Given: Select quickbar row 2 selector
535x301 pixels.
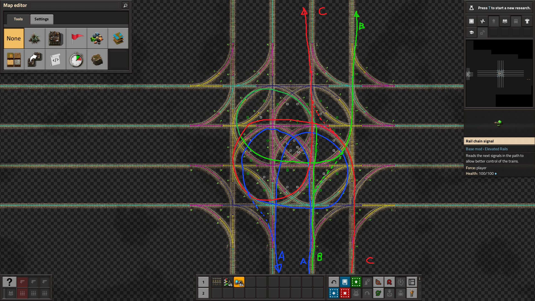Looking at the screenshot, I should coord(203,293).
